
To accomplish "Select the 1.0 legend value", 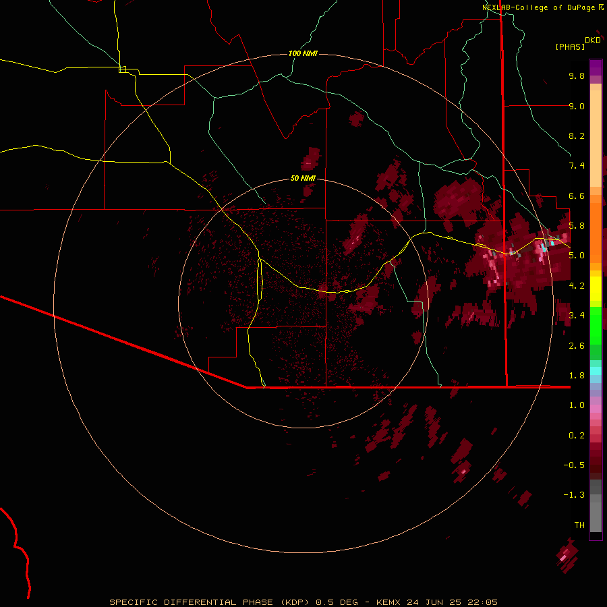I will (x=577, y=405).
